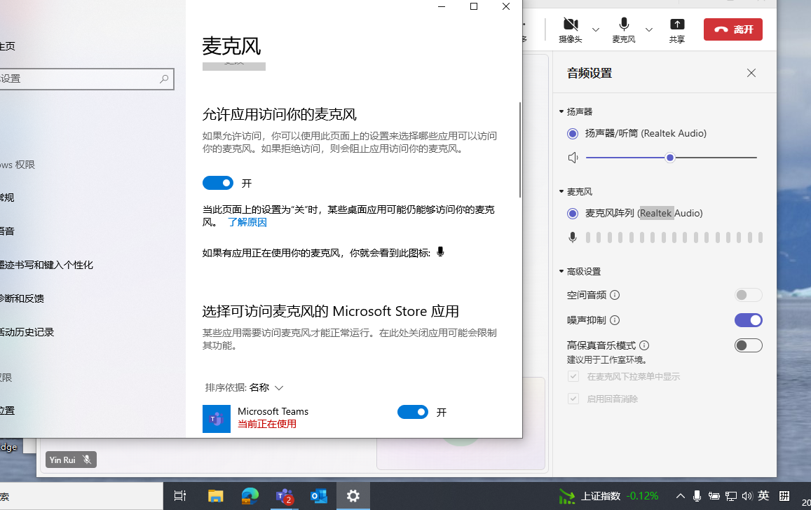This screenshot has width=811, height=510.
Task: Click the camera icon in Teams toolbar
Action: click(570, 26)
